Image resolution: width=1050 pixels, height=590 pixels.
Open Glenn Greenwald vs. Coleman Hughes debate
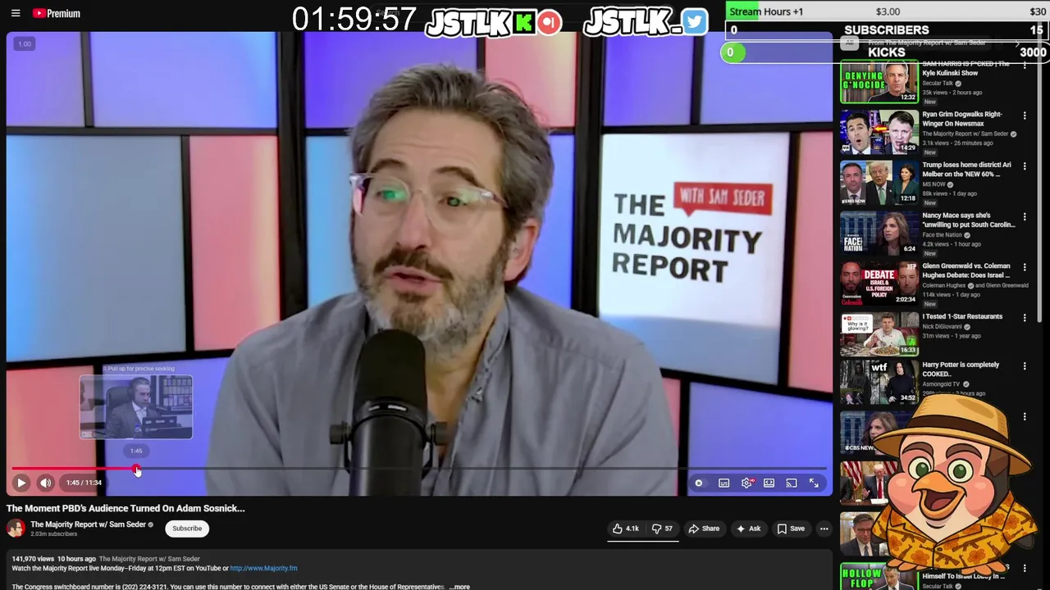click(879, 284)
